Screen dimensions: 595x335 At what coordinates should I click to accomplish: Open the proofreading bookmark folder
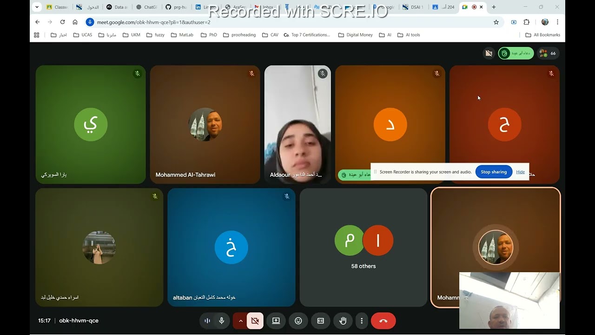(239, 35)
